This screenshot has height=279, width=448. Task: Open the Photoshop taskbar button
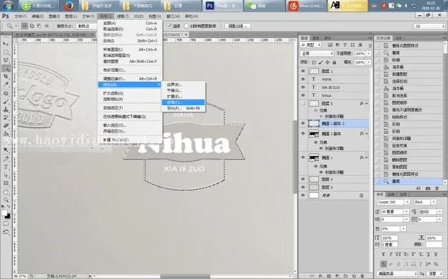[223, 6]
